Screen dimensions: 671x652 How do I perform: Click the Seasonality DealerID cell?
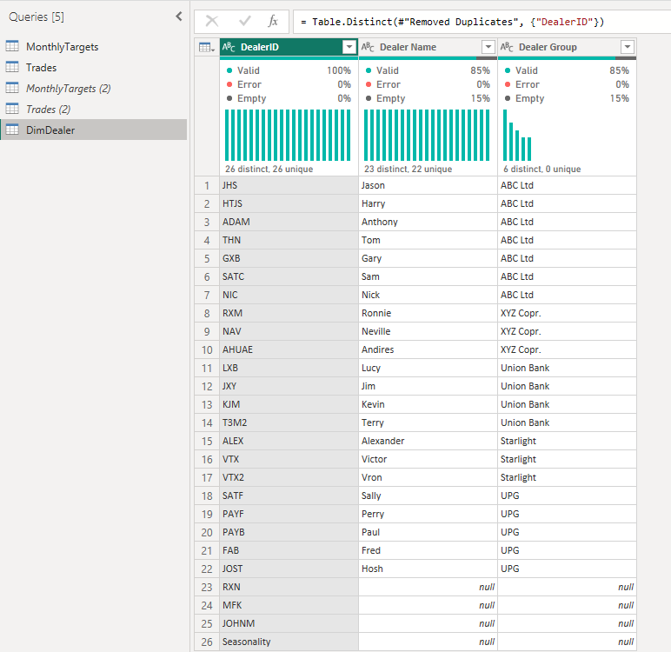[289, 642]
